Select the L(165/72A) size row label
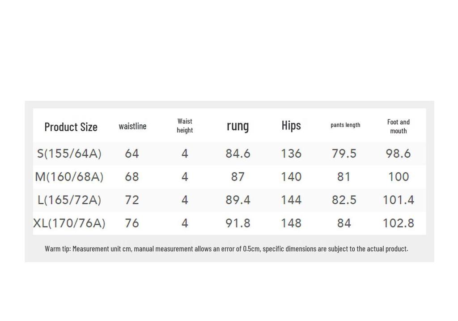The width and height of the screenshot is (458, 321). 69,200
